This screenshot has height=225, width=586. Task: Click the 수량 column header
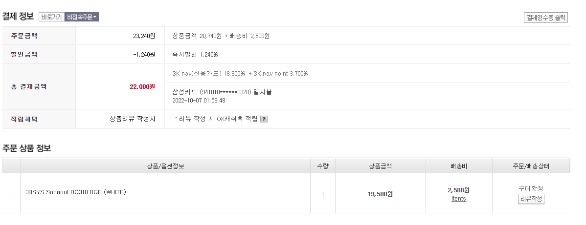[x=323, y=166]
